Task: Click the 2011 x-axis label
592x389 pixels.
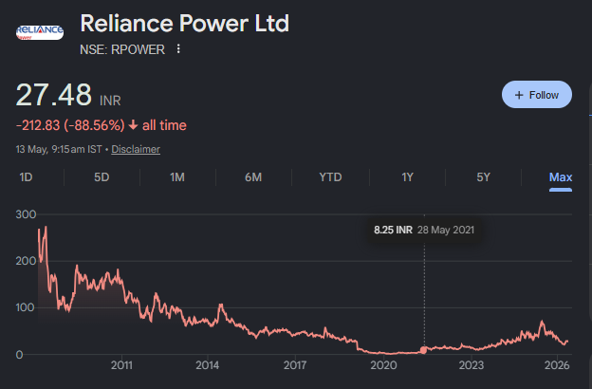Action: point(121,365)
